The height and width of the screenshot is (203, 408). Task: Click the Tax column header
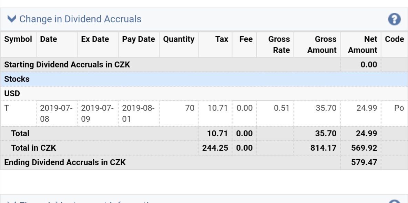pos(222,39)
